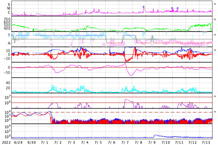Screen dimensions: 218x145
Task: Click the '7/ 8' date label
Action: pyautogui.click(x=139, y=142)
